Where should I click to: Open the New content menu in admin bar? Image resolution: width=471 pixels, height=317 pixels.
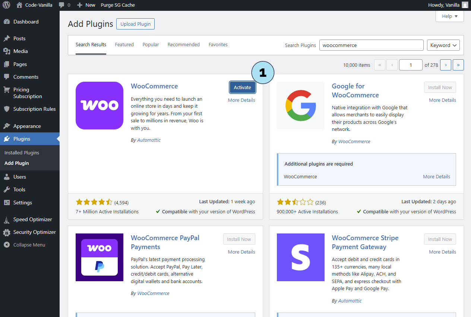click(x=86, y=5)
